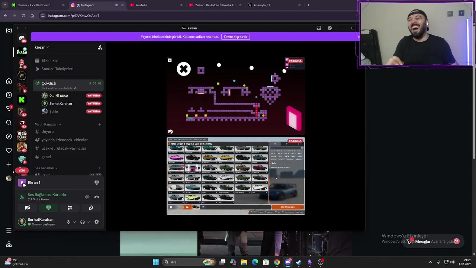Viewport: 476px width, 268px height.
Task: Open Chrome from the taskbar
Action: pos(277,262)
